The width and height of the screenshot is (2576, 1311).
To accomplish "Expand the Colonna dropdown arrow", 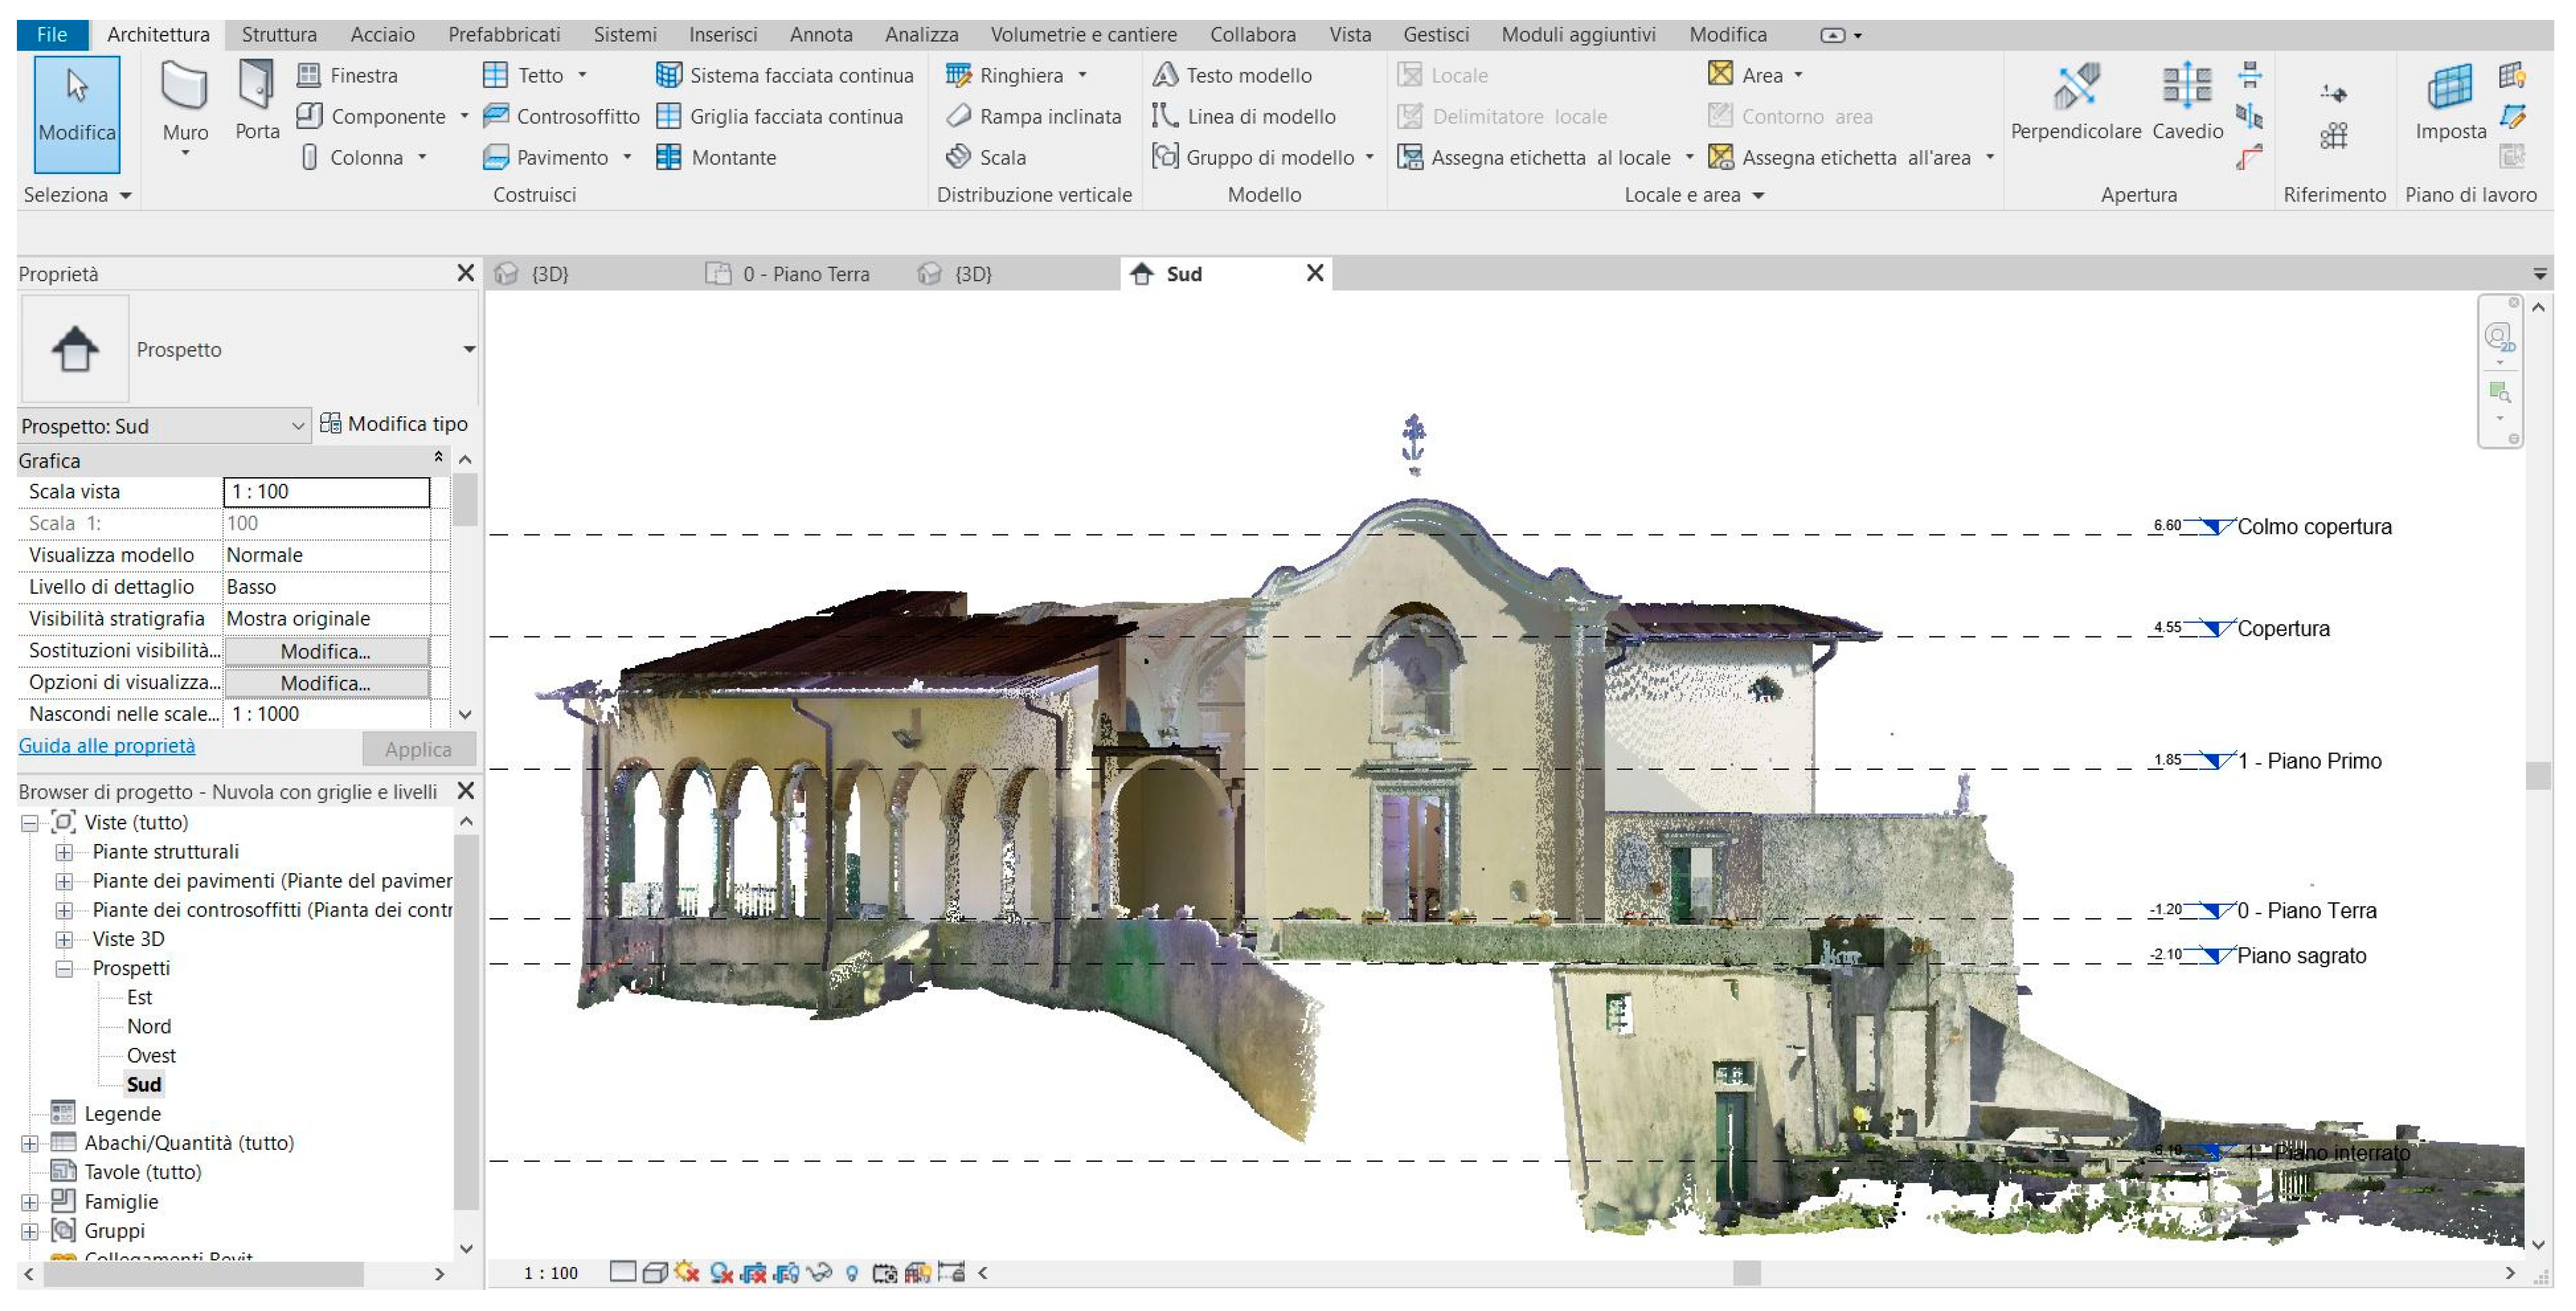I will pos(423,157).
